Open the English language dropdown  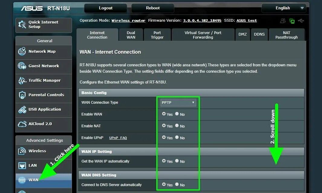coord(284,8)
